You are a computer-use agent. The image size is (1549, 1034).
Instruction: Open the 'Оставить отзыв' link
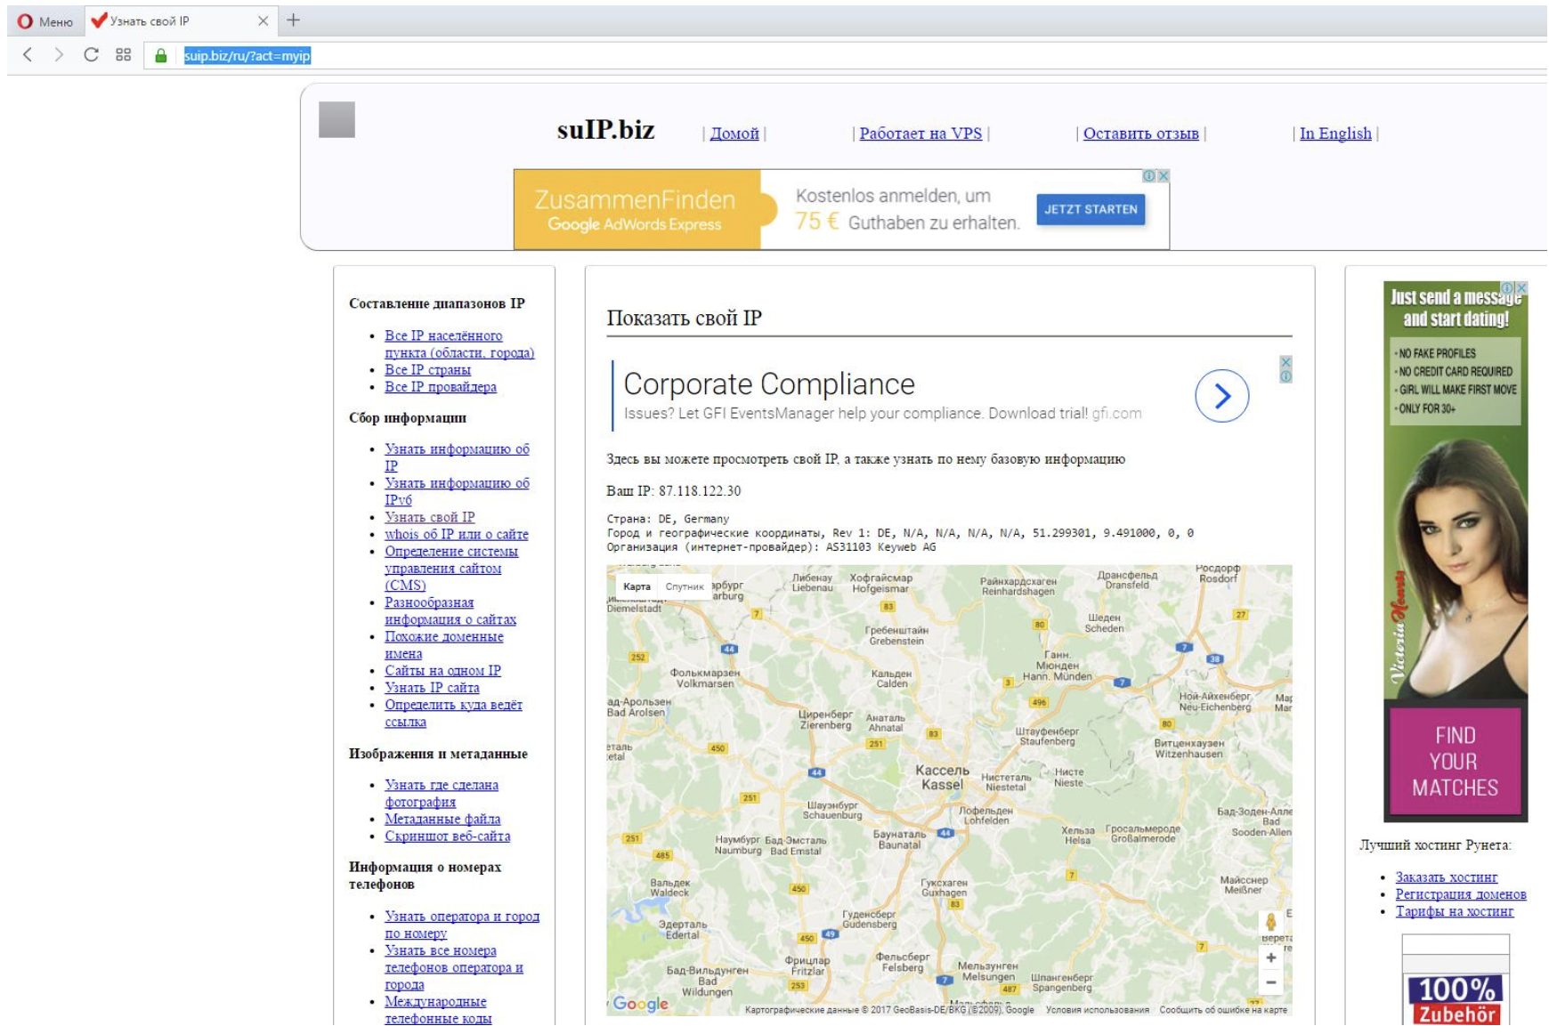(x=1140, y=133)
